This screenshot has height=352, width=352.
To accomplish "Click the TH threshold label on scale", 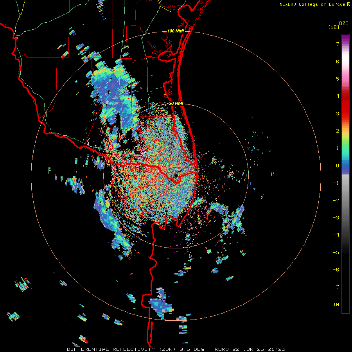I will point(336,305).
